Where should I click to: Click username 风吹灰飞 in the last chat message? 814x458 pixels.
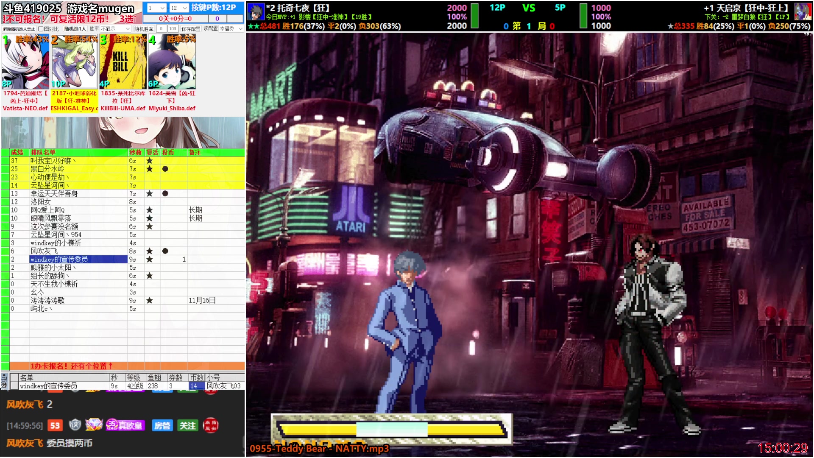tap(25, 443)
